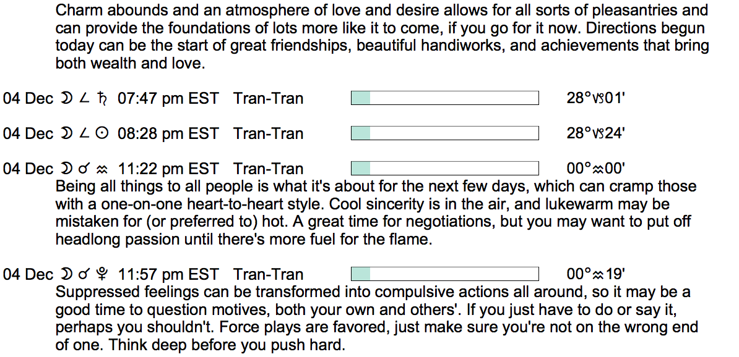This screenshot has width=739, height=357.
Task: Click the Capricorn sign glyph in 28°01' position
Action: (x=600, y=99)
